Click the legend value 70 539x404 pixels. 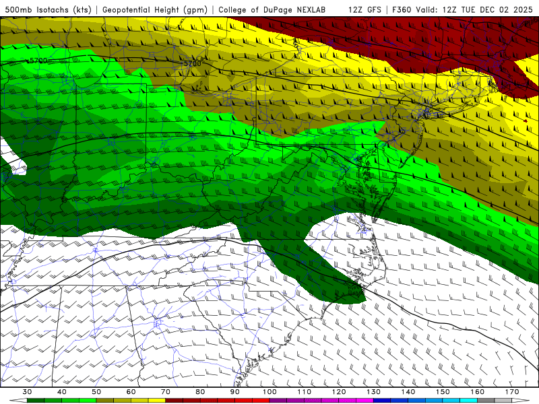pyautogui.click(x=166, y=392)
